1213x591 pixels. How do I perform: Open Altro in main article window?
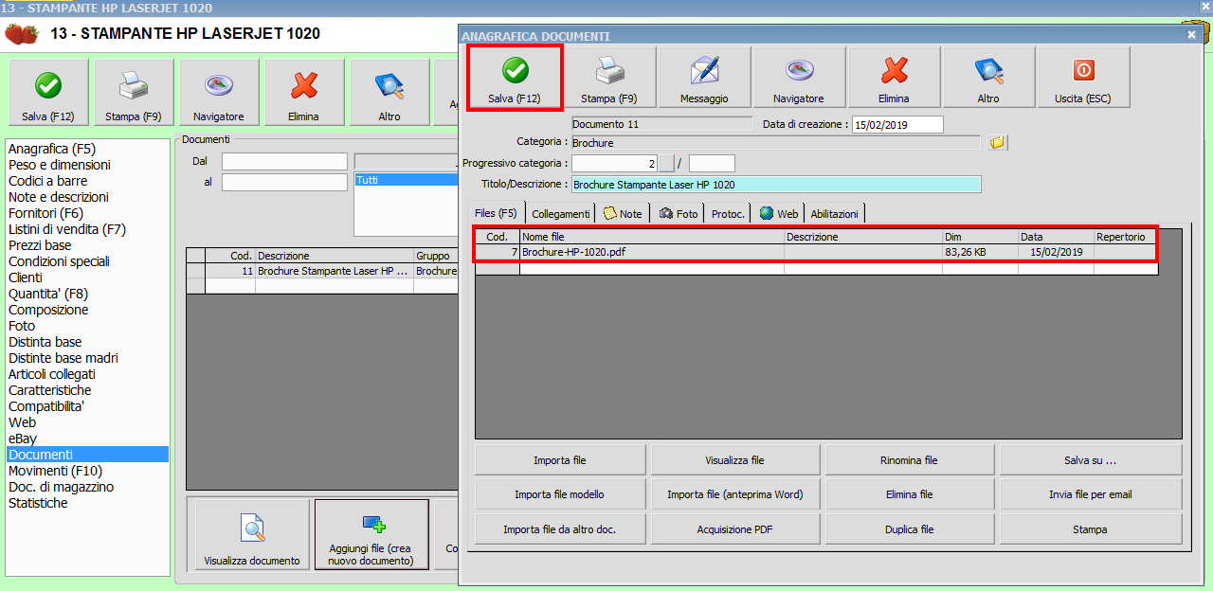point(389,92)
